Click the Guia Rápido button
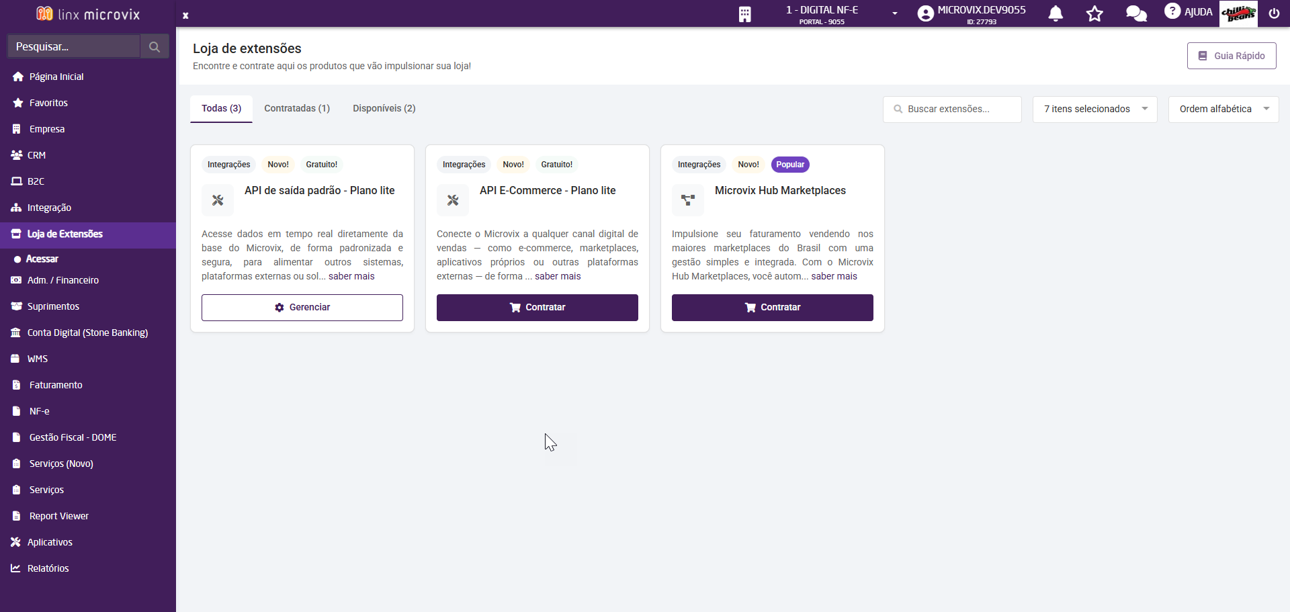Viewport: 1290px width, 612px height. (1232, 56)
